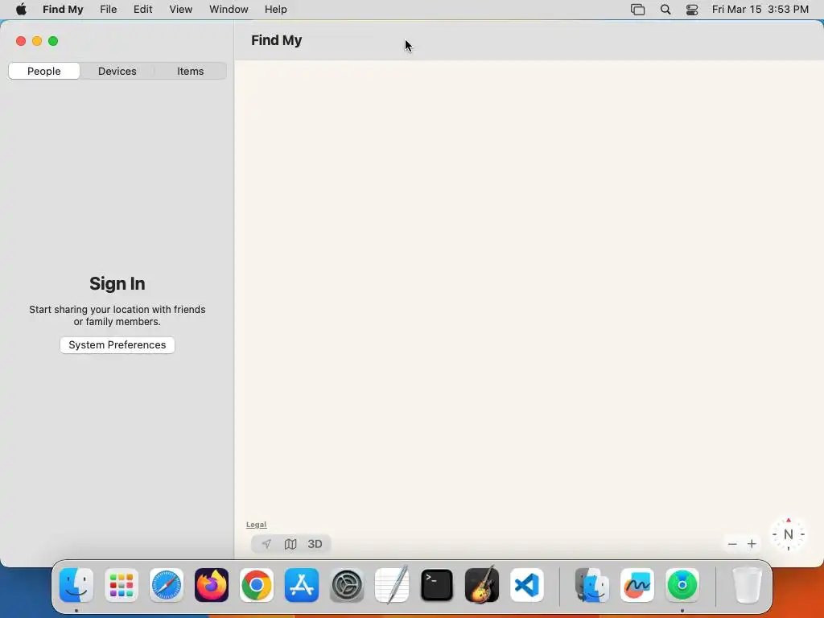Image resolution: width=824 pixels, height=618 pixels.
Task: Open Finder from the Dock
Action: click(x=76, y=585)
